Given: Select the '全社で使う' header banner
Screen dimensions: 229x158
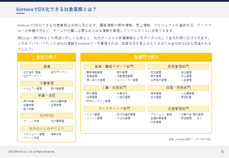Looking at the screenshot, I should click(47, 57).
